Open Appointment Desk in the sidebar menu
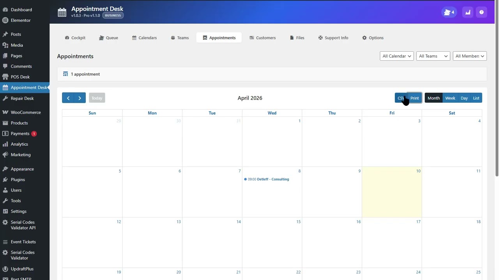Image resolution: width=499 pixels, height=280 pixels. (25, 87)
